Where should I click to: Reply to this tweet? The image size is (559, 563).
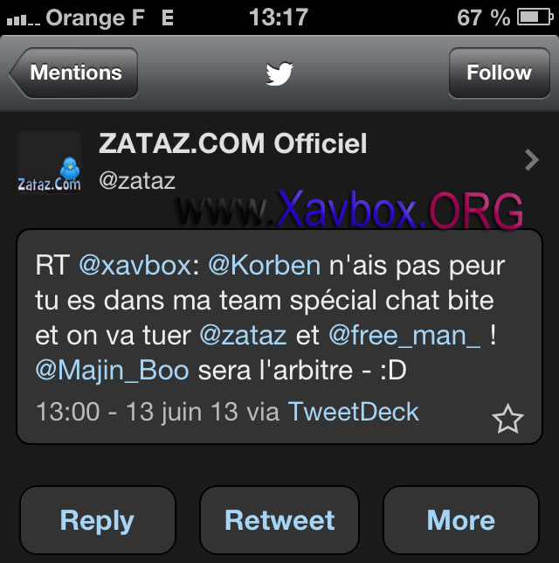[x=98, y=520]
